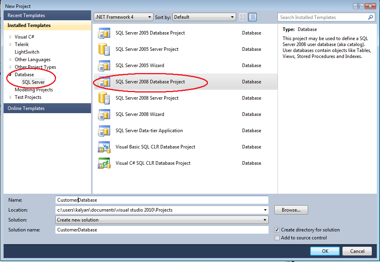This screenshot has height=262, width=380.
Task: Click the SQL Server 2005 Server Project icon
Action: point(104,49)
